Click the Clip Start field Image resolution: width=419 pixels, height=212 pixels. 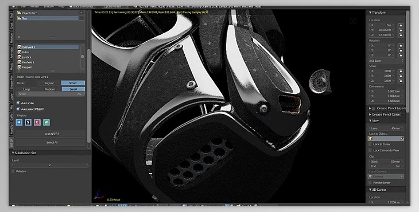pos(386,162)
